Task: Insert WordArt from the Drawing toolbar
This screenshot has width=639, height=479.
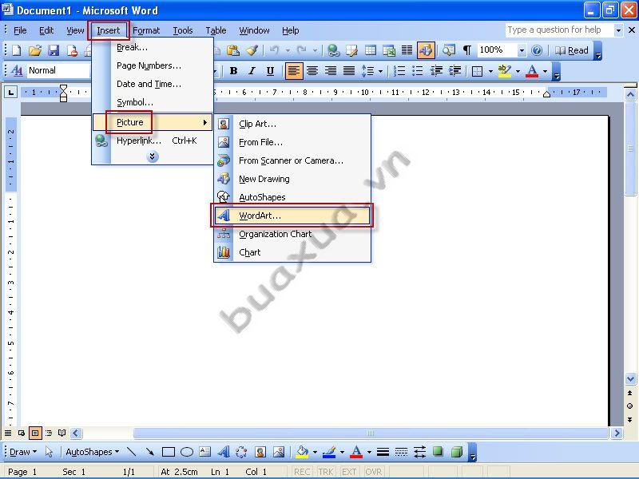Action: (x=224, y=451)
